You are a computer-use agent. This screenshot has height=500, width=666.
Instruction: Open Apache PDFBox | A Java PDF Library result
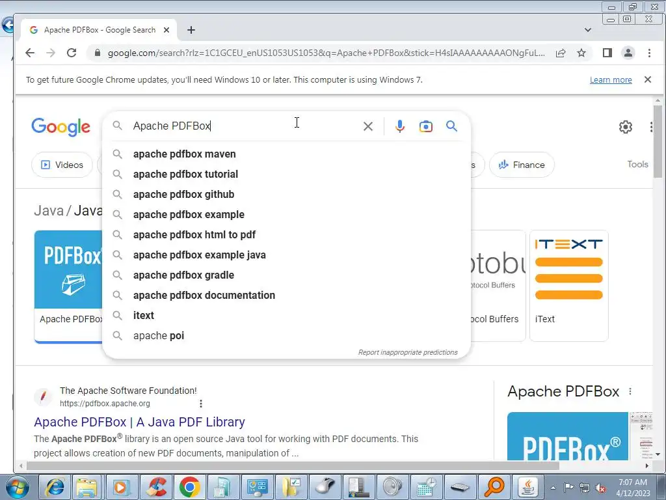139,422
